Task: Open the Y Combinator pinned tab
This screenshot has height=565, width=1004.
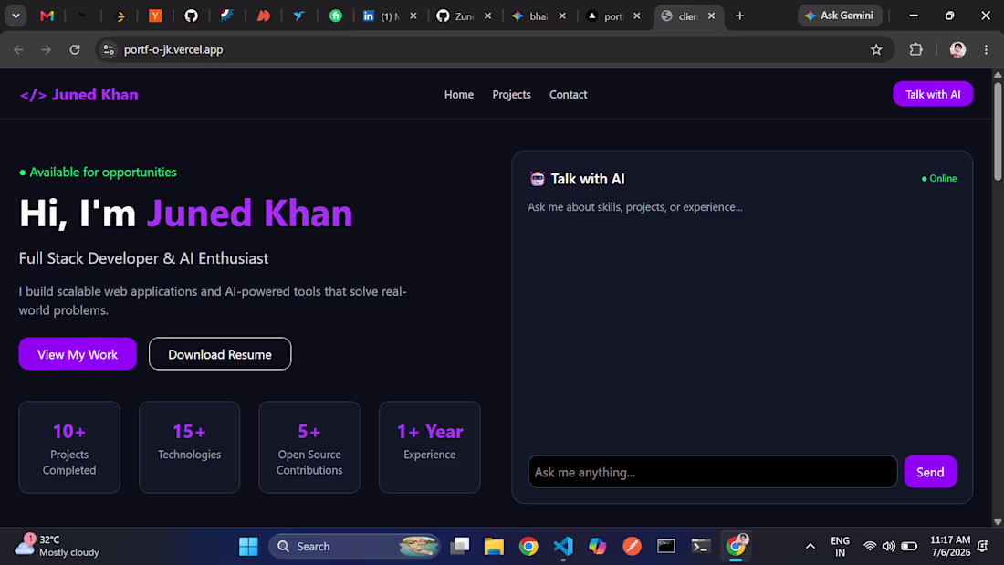Action: [155, 16]
